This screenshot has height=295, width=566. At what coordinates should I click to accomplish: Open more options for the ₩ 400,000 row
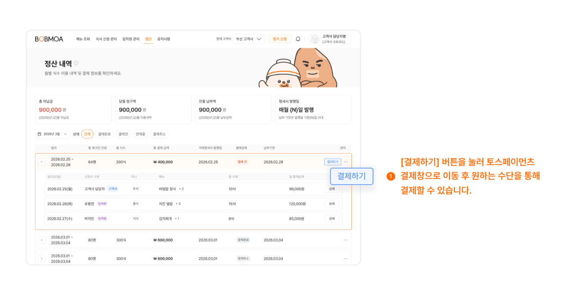(x=346, y=162)
